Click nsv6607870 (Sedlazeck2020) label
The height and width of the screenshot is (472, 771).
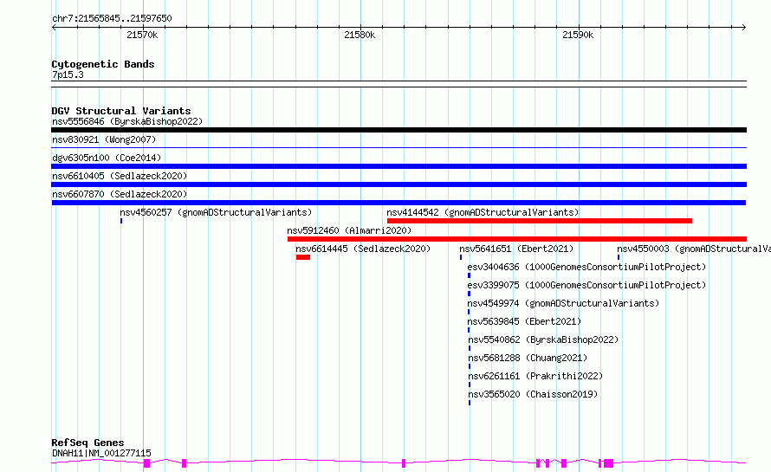(x=120, y=194)
